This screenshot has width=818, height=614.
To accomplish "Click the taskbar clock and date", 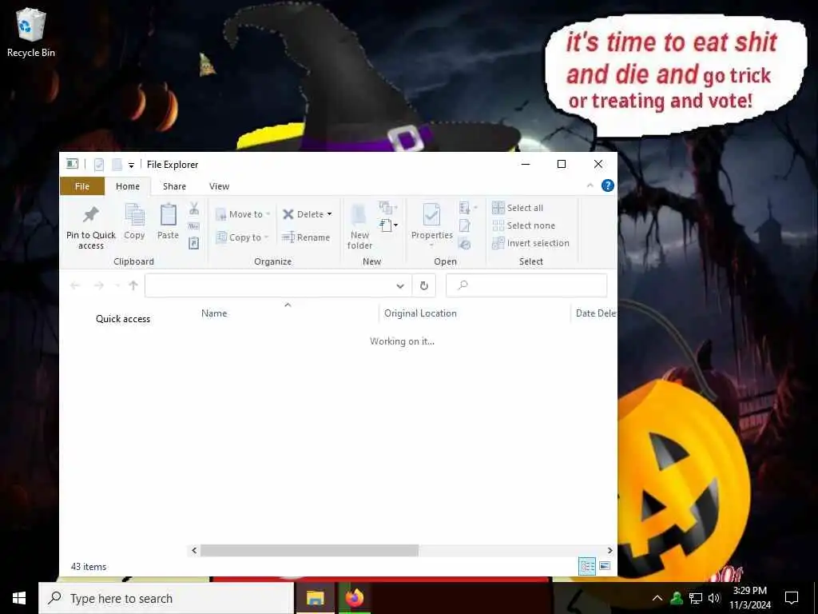I will [x=749, y=598].
